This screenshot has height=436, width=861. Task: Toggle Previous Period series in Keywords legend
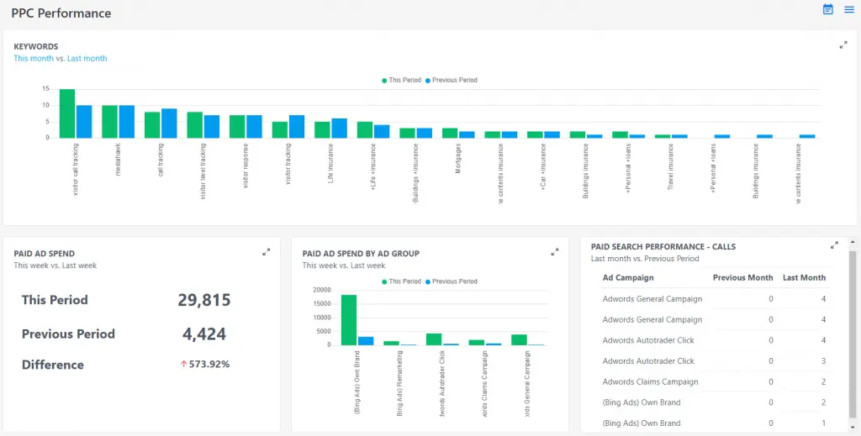(x=452, y=80)
